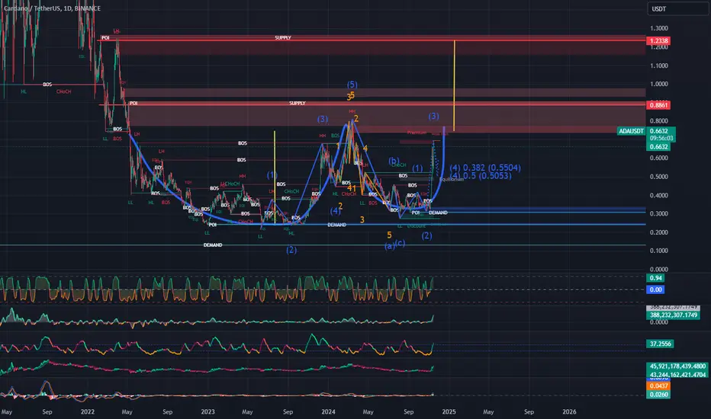This screenshot has height=419, width=711.
Task: Select the SUPPLY label near 1.2338 level
Action: (283, 37)
